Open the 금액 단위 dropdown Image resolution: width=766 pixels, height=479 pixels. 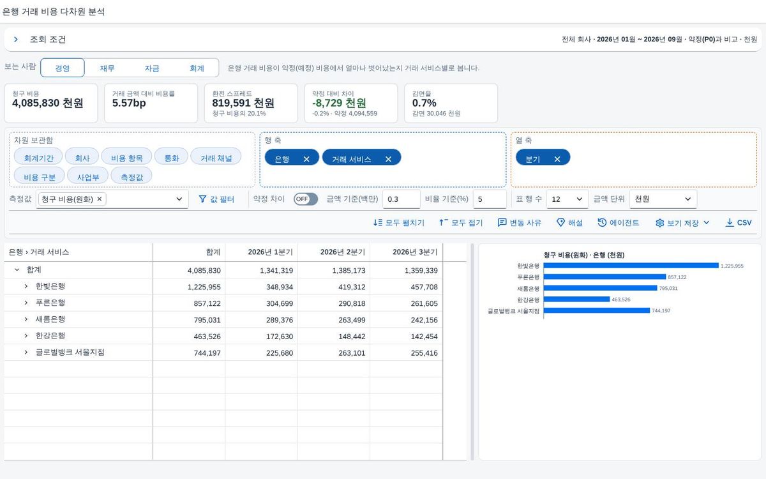coord(663,199)
